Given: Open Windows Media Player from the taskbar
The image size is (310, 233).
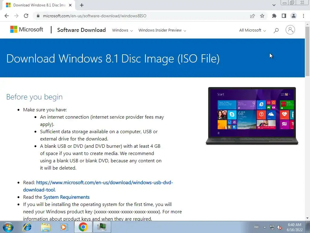Looking at the screenshot, I should pyautogui.click(x=64, y=227).
